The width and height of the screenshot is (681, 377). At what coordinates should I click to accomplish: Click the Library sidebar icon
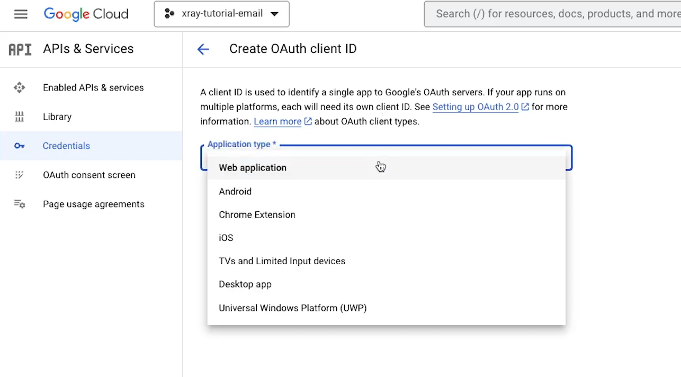[x=20, y=117]
